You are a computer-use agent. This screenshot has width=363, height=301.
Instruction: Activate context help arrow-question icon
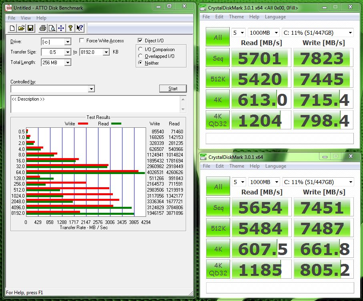pyautogui.click(x=80, y=28)
